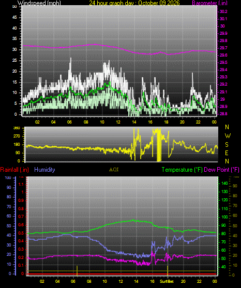This screenshot has width=241, height=288.
Task: Click the 30.2 barometer scale value
Action: click(x=223, y=11)
